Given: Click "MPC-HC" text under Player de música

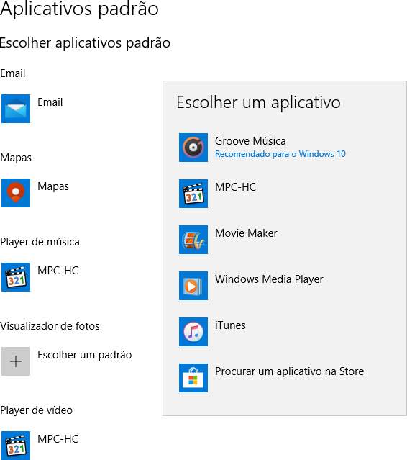Looking at the screenshot, I should [58, 271].
